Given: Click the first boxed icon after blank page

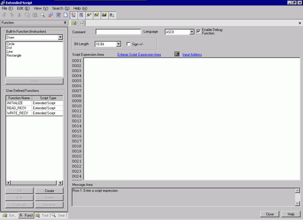Looking at the screenshot, I should [73, 15].
